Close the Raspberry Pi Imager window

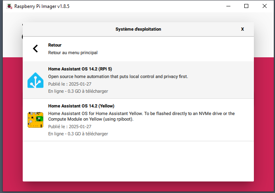265,6
